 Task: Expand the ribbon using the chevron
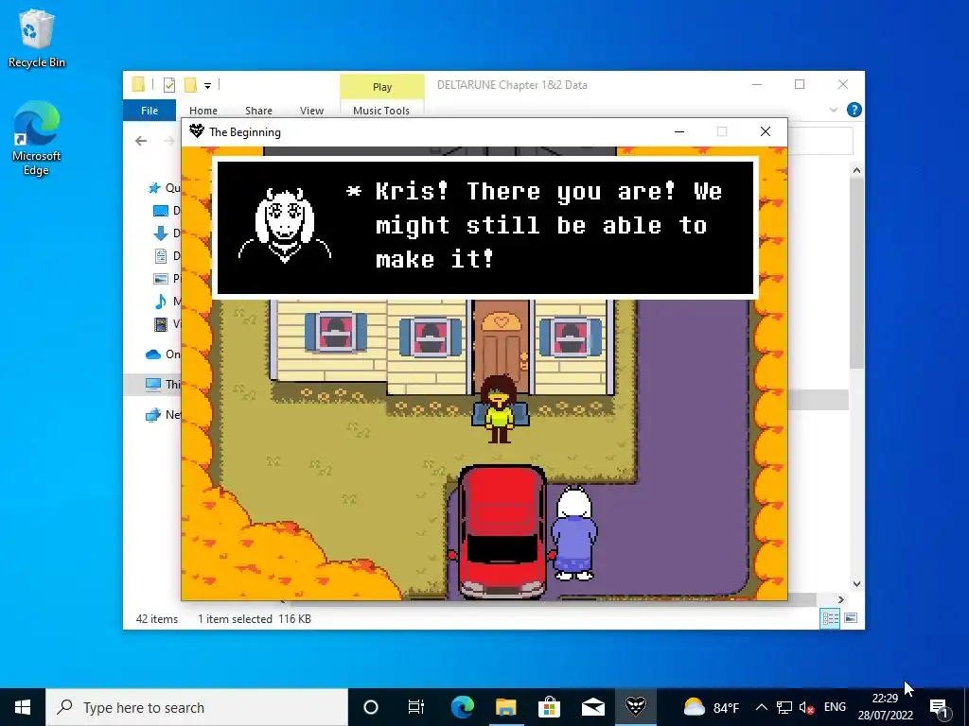[x=833, y=110]
